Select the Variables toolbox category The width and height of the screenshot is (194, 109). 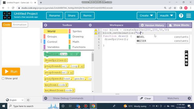(56, 47)
